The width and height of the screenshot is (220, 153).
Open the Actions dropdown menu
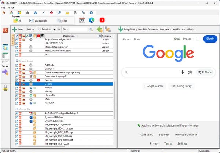(31, 29)
